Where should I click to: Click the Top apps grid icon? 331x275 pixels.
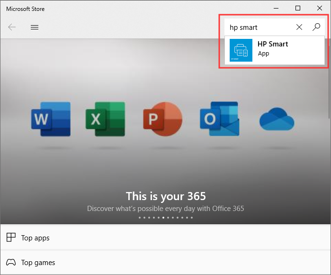pyautogui.click(x=11, y=238)
